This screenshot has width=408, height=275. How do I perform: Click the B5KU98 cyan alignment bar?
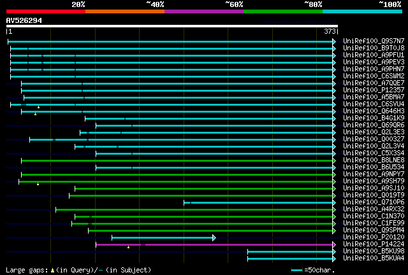(290, 251)
